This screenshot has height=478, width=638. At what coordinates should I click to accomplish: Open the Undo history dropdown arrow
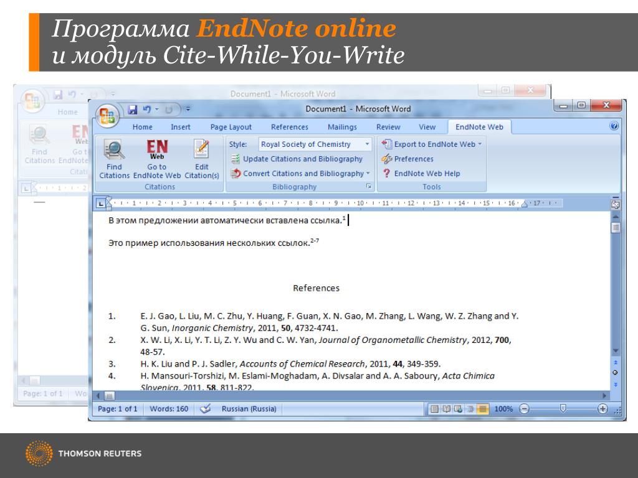pos(156,110)
